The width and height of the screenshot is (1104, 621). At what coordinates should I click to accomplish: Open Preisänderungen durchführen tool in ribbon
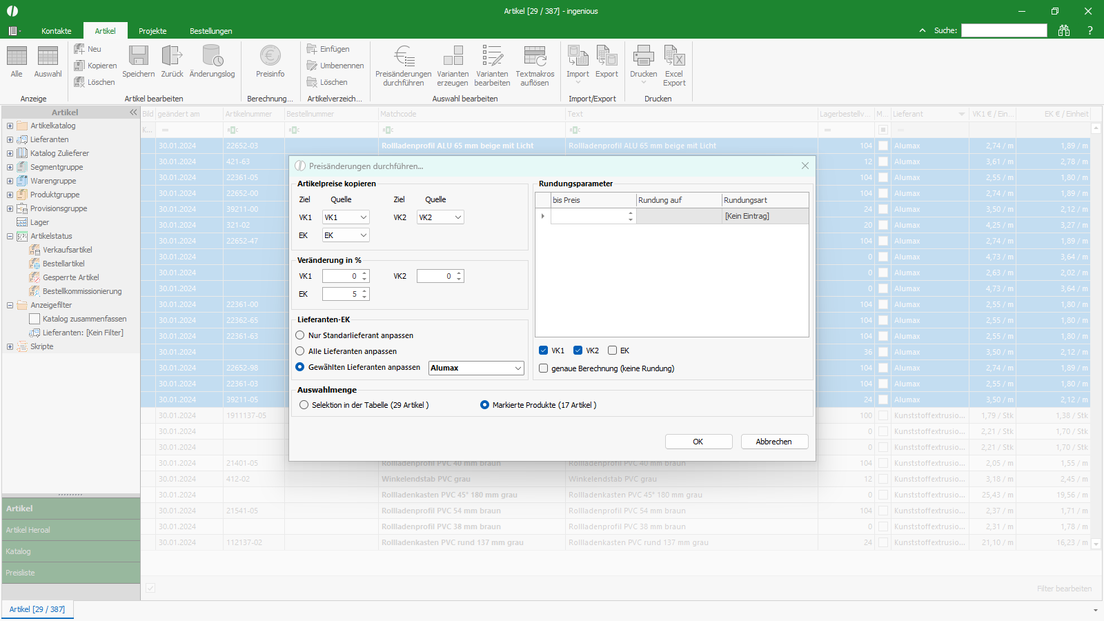point(404,57)
